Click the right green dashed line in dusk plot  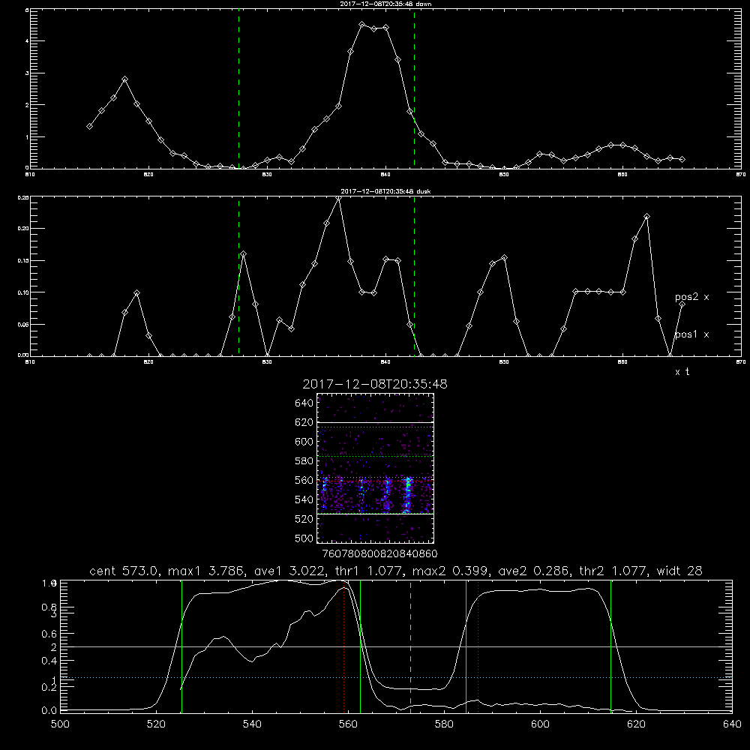coord(414,277)
